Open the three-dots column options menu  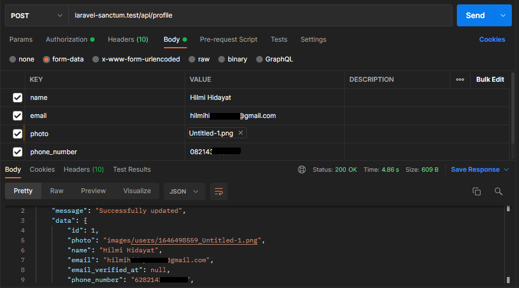(460, 80)
